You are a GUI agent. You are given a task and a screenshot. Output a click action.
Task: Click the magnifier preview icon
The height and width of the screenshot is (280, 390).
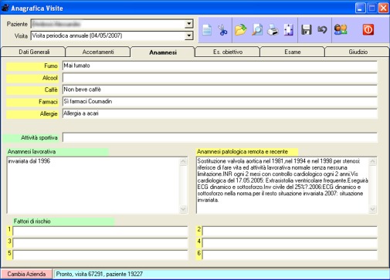[257, 30]
